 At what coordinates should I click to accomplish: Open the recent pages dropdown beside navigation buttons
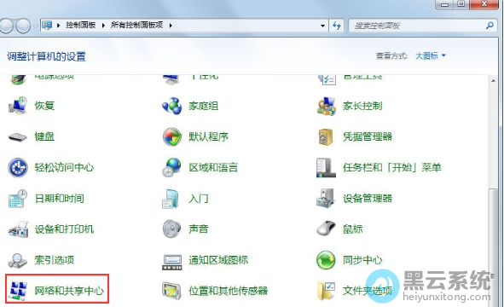click(x=35, y=26)
